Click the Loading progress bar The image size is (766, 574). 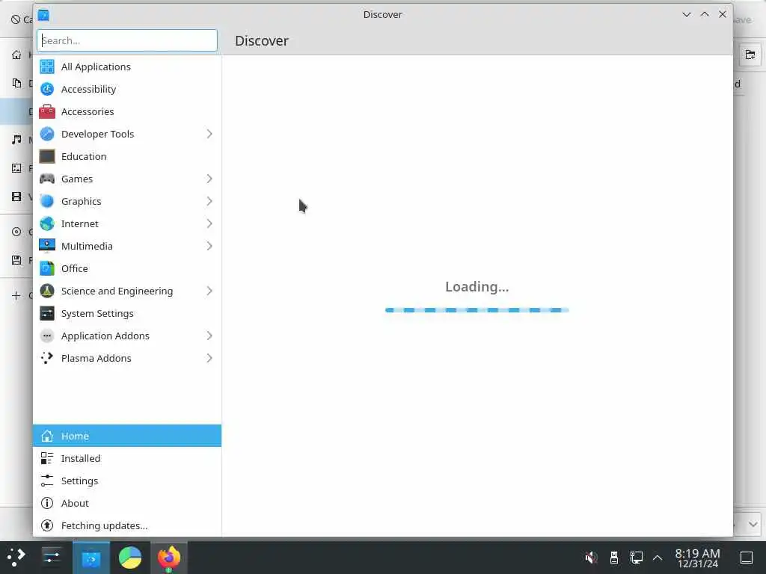tap(477, 310)
